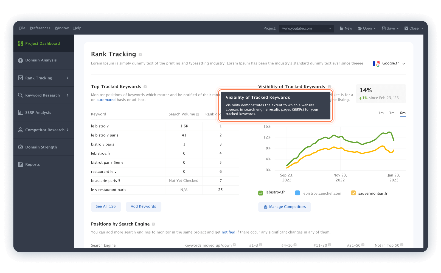Select the 'le bistro v paris' keyword
This screenshot has height=273, width=441.
tap(105, 135)
